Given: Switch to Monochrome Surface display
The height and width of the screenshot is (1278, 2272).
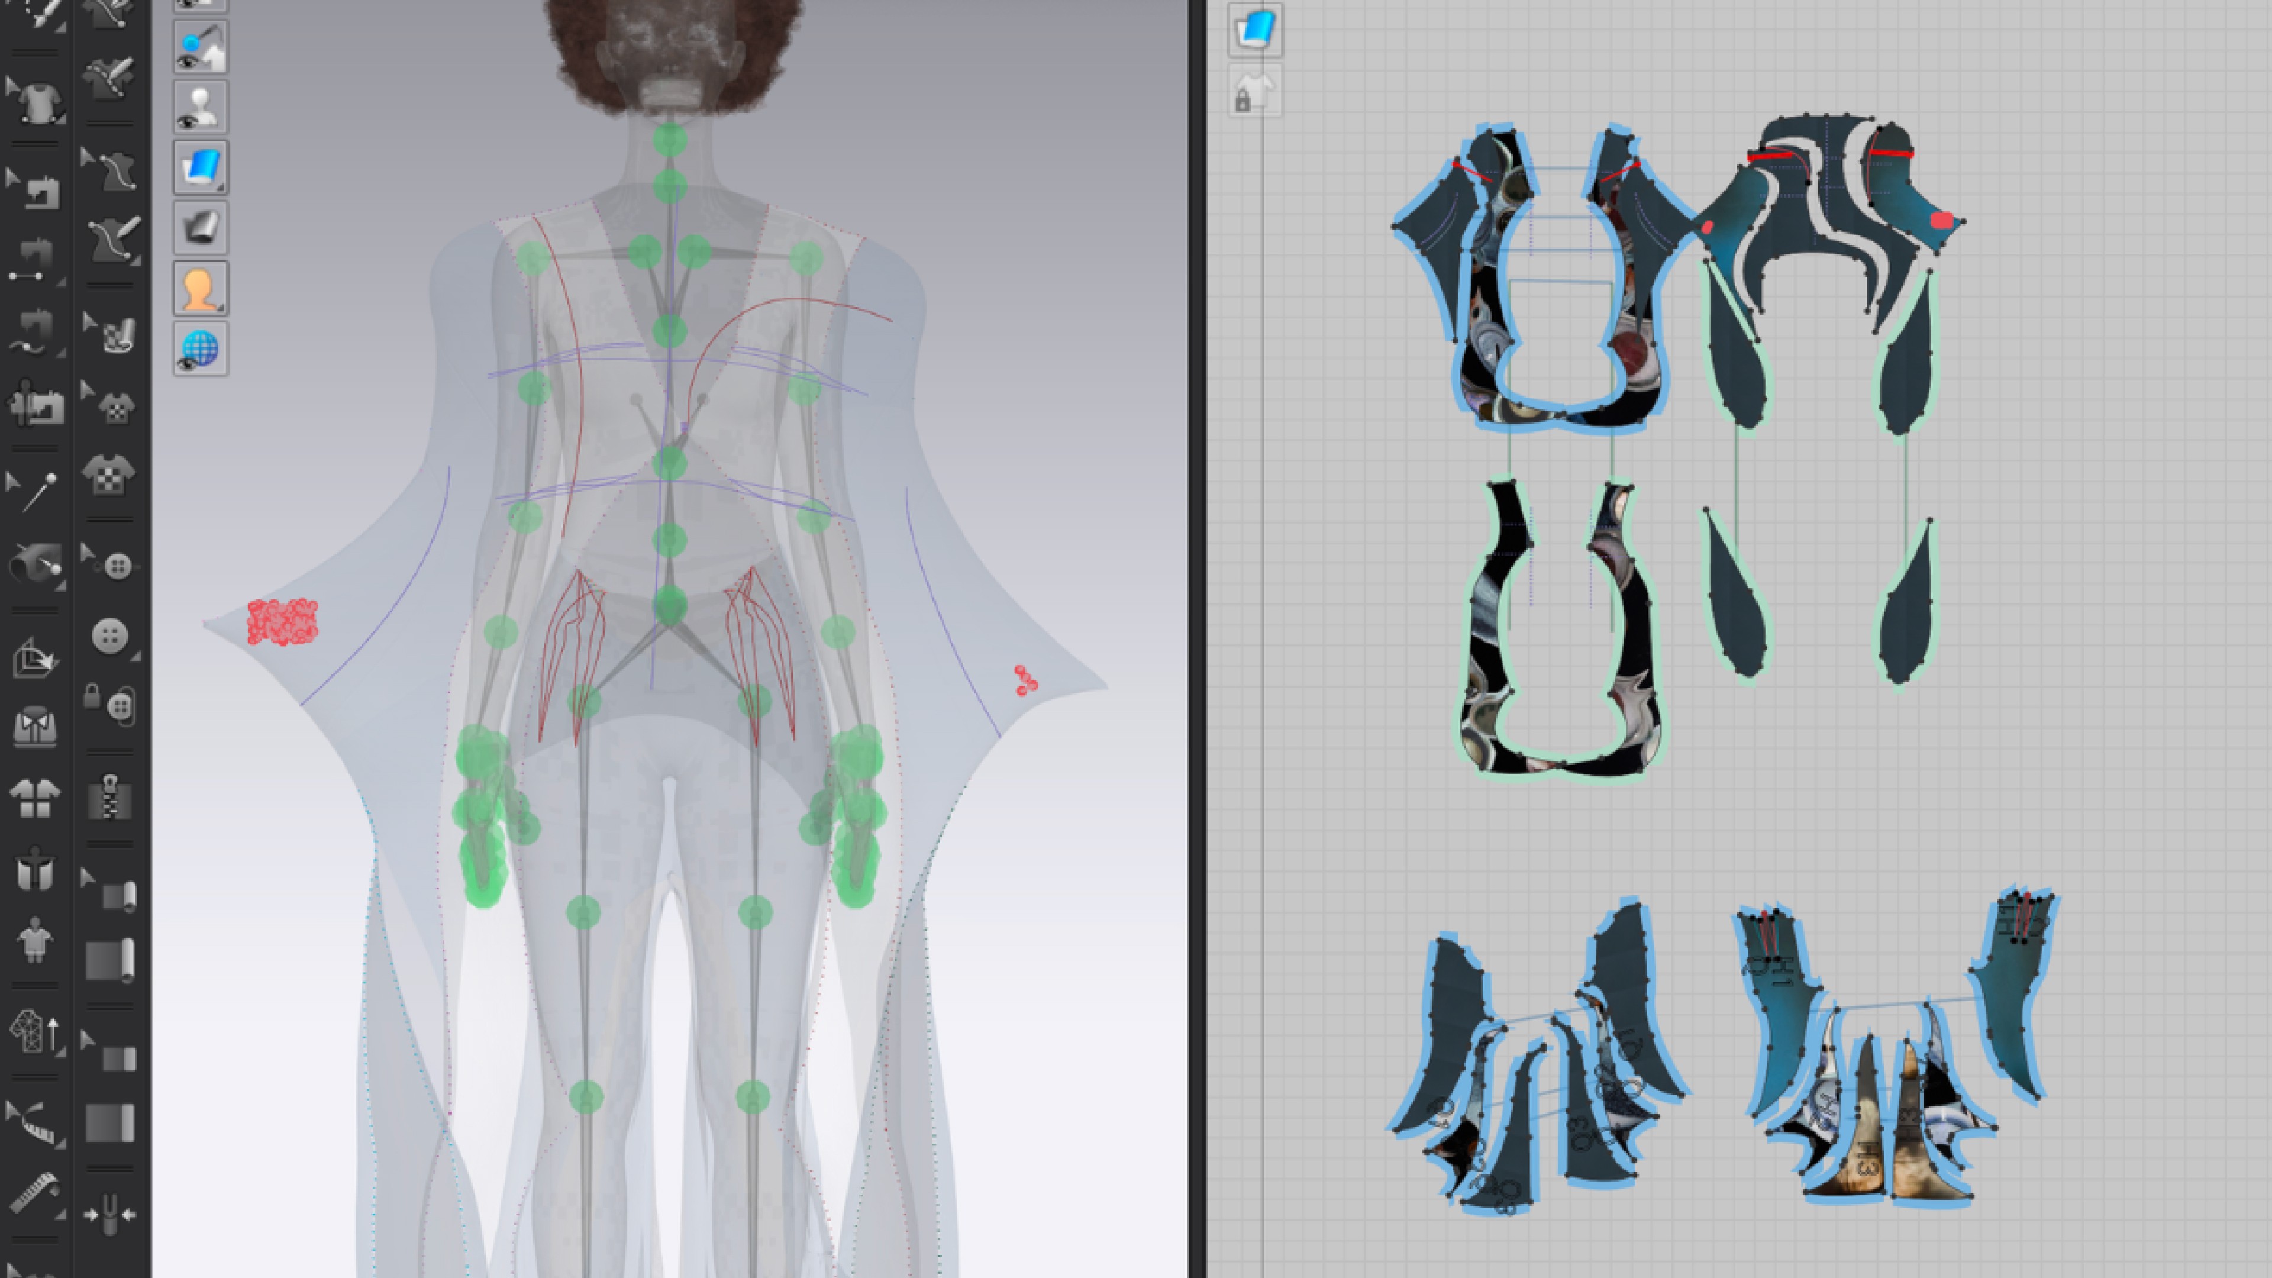Looking at the screenshot, I should click(200, 228).
